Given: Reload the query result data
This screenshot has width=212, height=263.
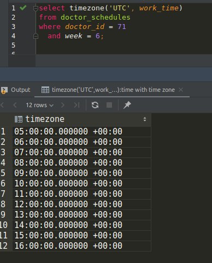Looking at the screenshot, I should [x=95, y=105].
